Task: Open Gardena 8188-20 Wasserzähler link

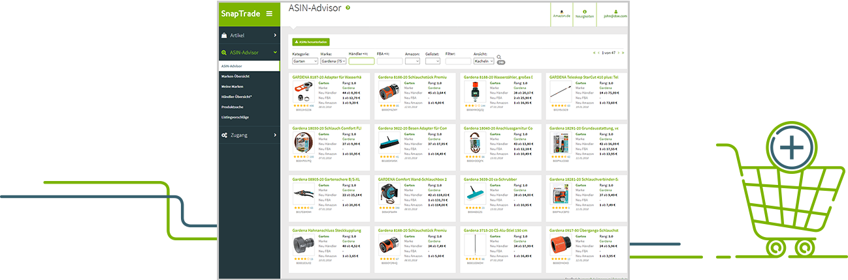Action: (x=498, y=77)
